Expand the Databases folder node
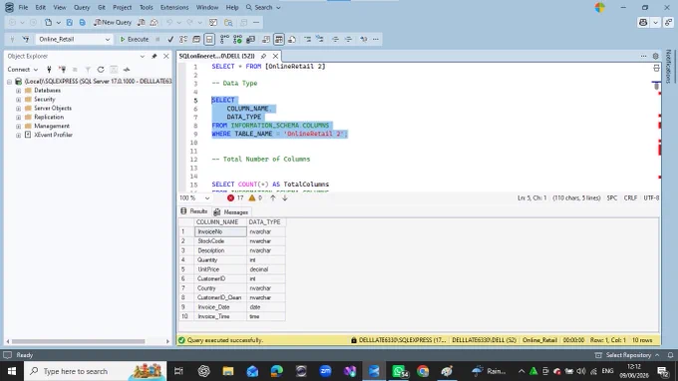The height and width of the screenshot is (381, 678). point(18,91)
